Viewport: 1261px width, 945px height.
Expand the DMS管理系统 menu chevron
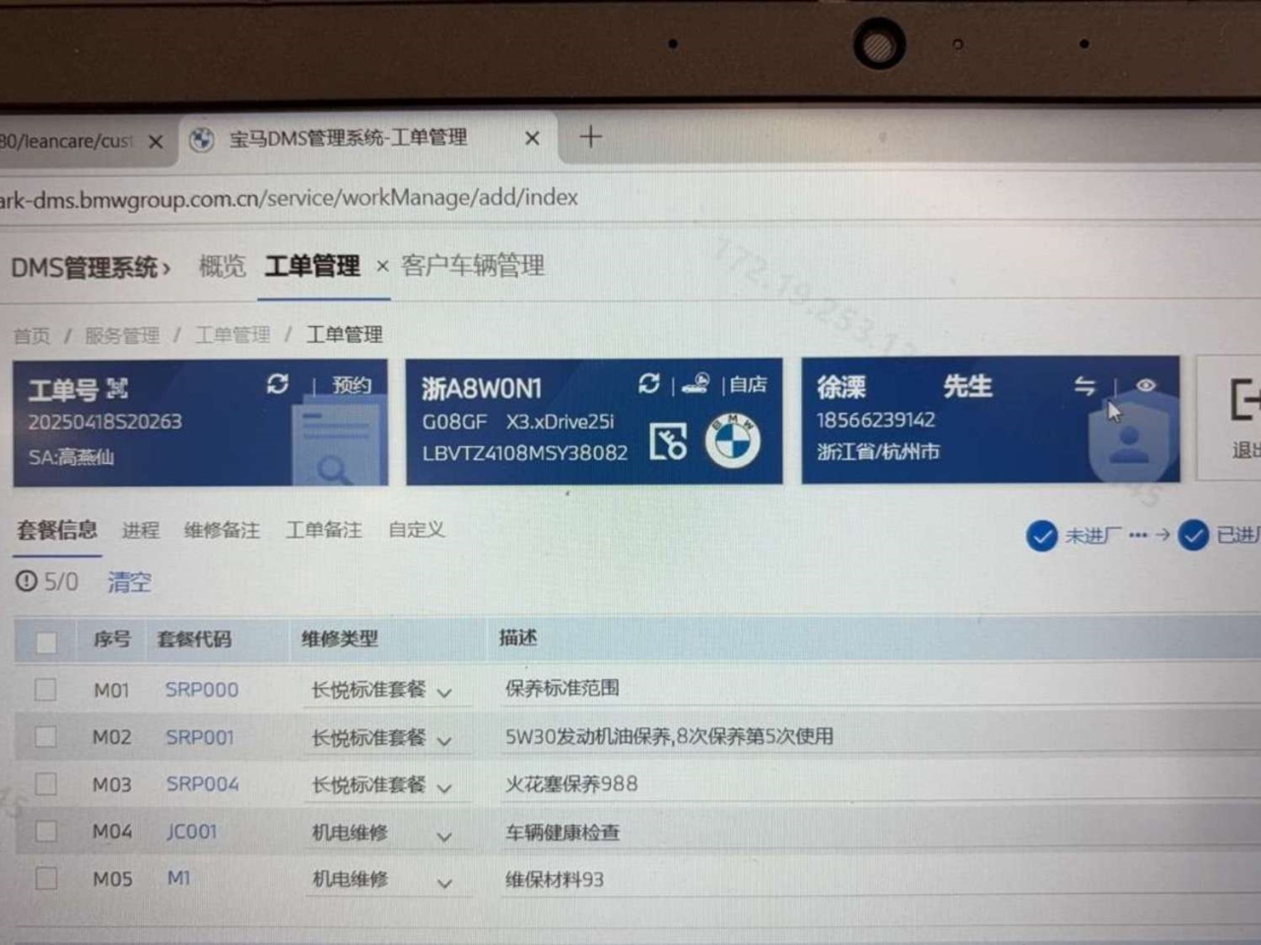pyautogui.click(x=166, y=268)
